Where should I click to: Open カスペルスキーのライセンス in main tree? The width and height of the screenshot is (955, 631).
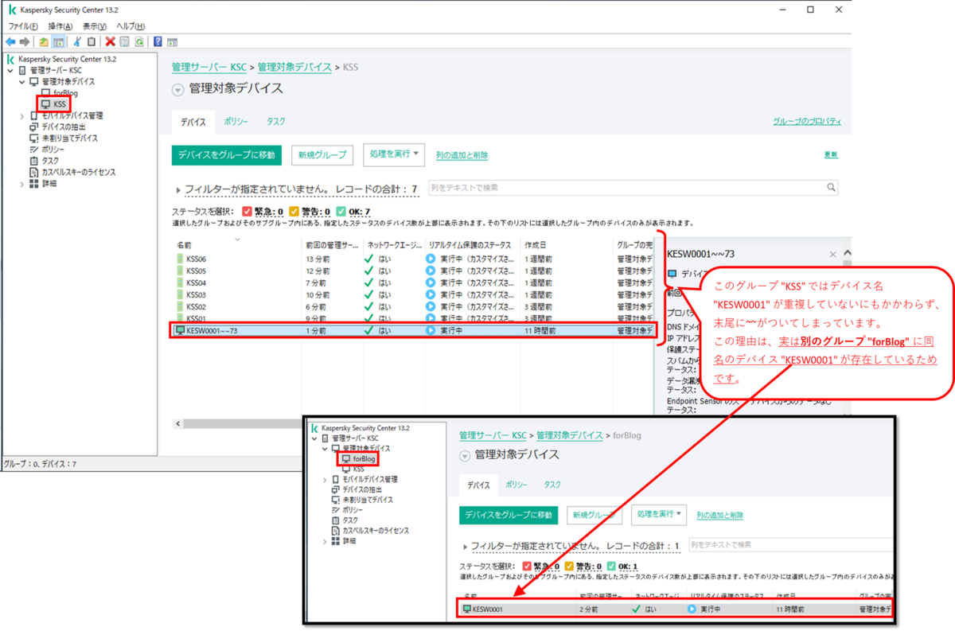72,172
